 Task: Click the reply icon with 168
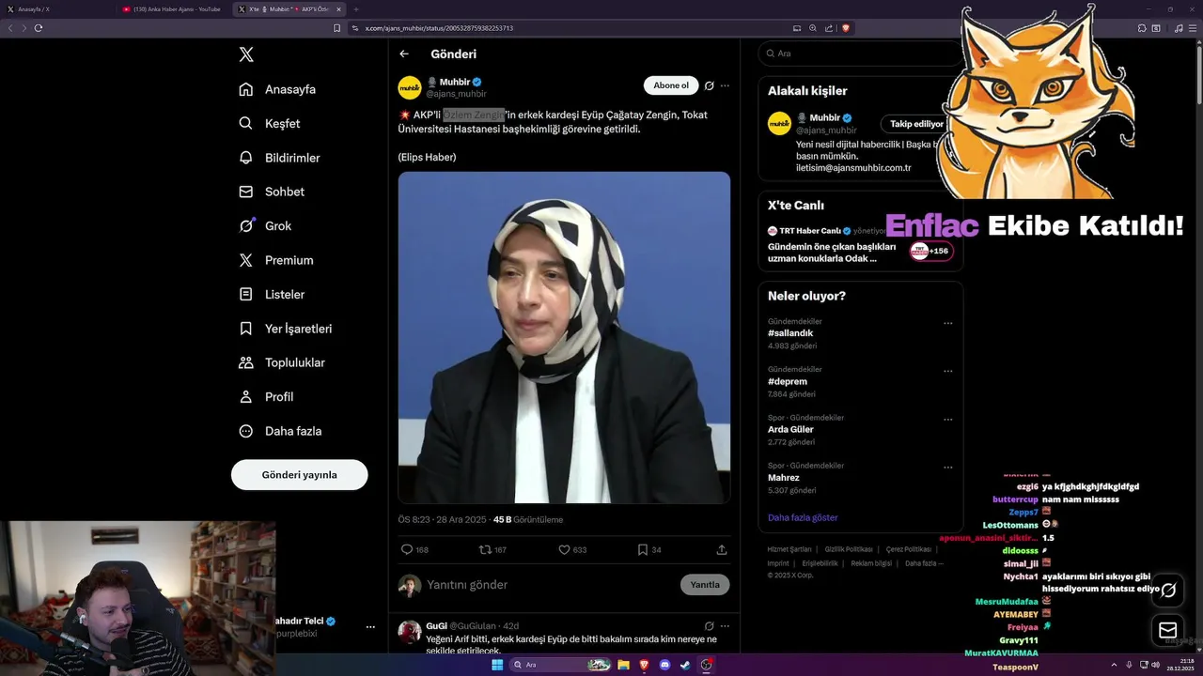(x=407, y=550)
